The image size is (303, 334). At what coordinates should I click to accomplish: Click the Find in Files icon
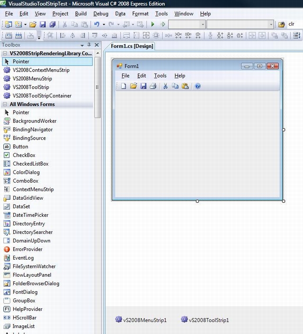(x=281, y=25)
